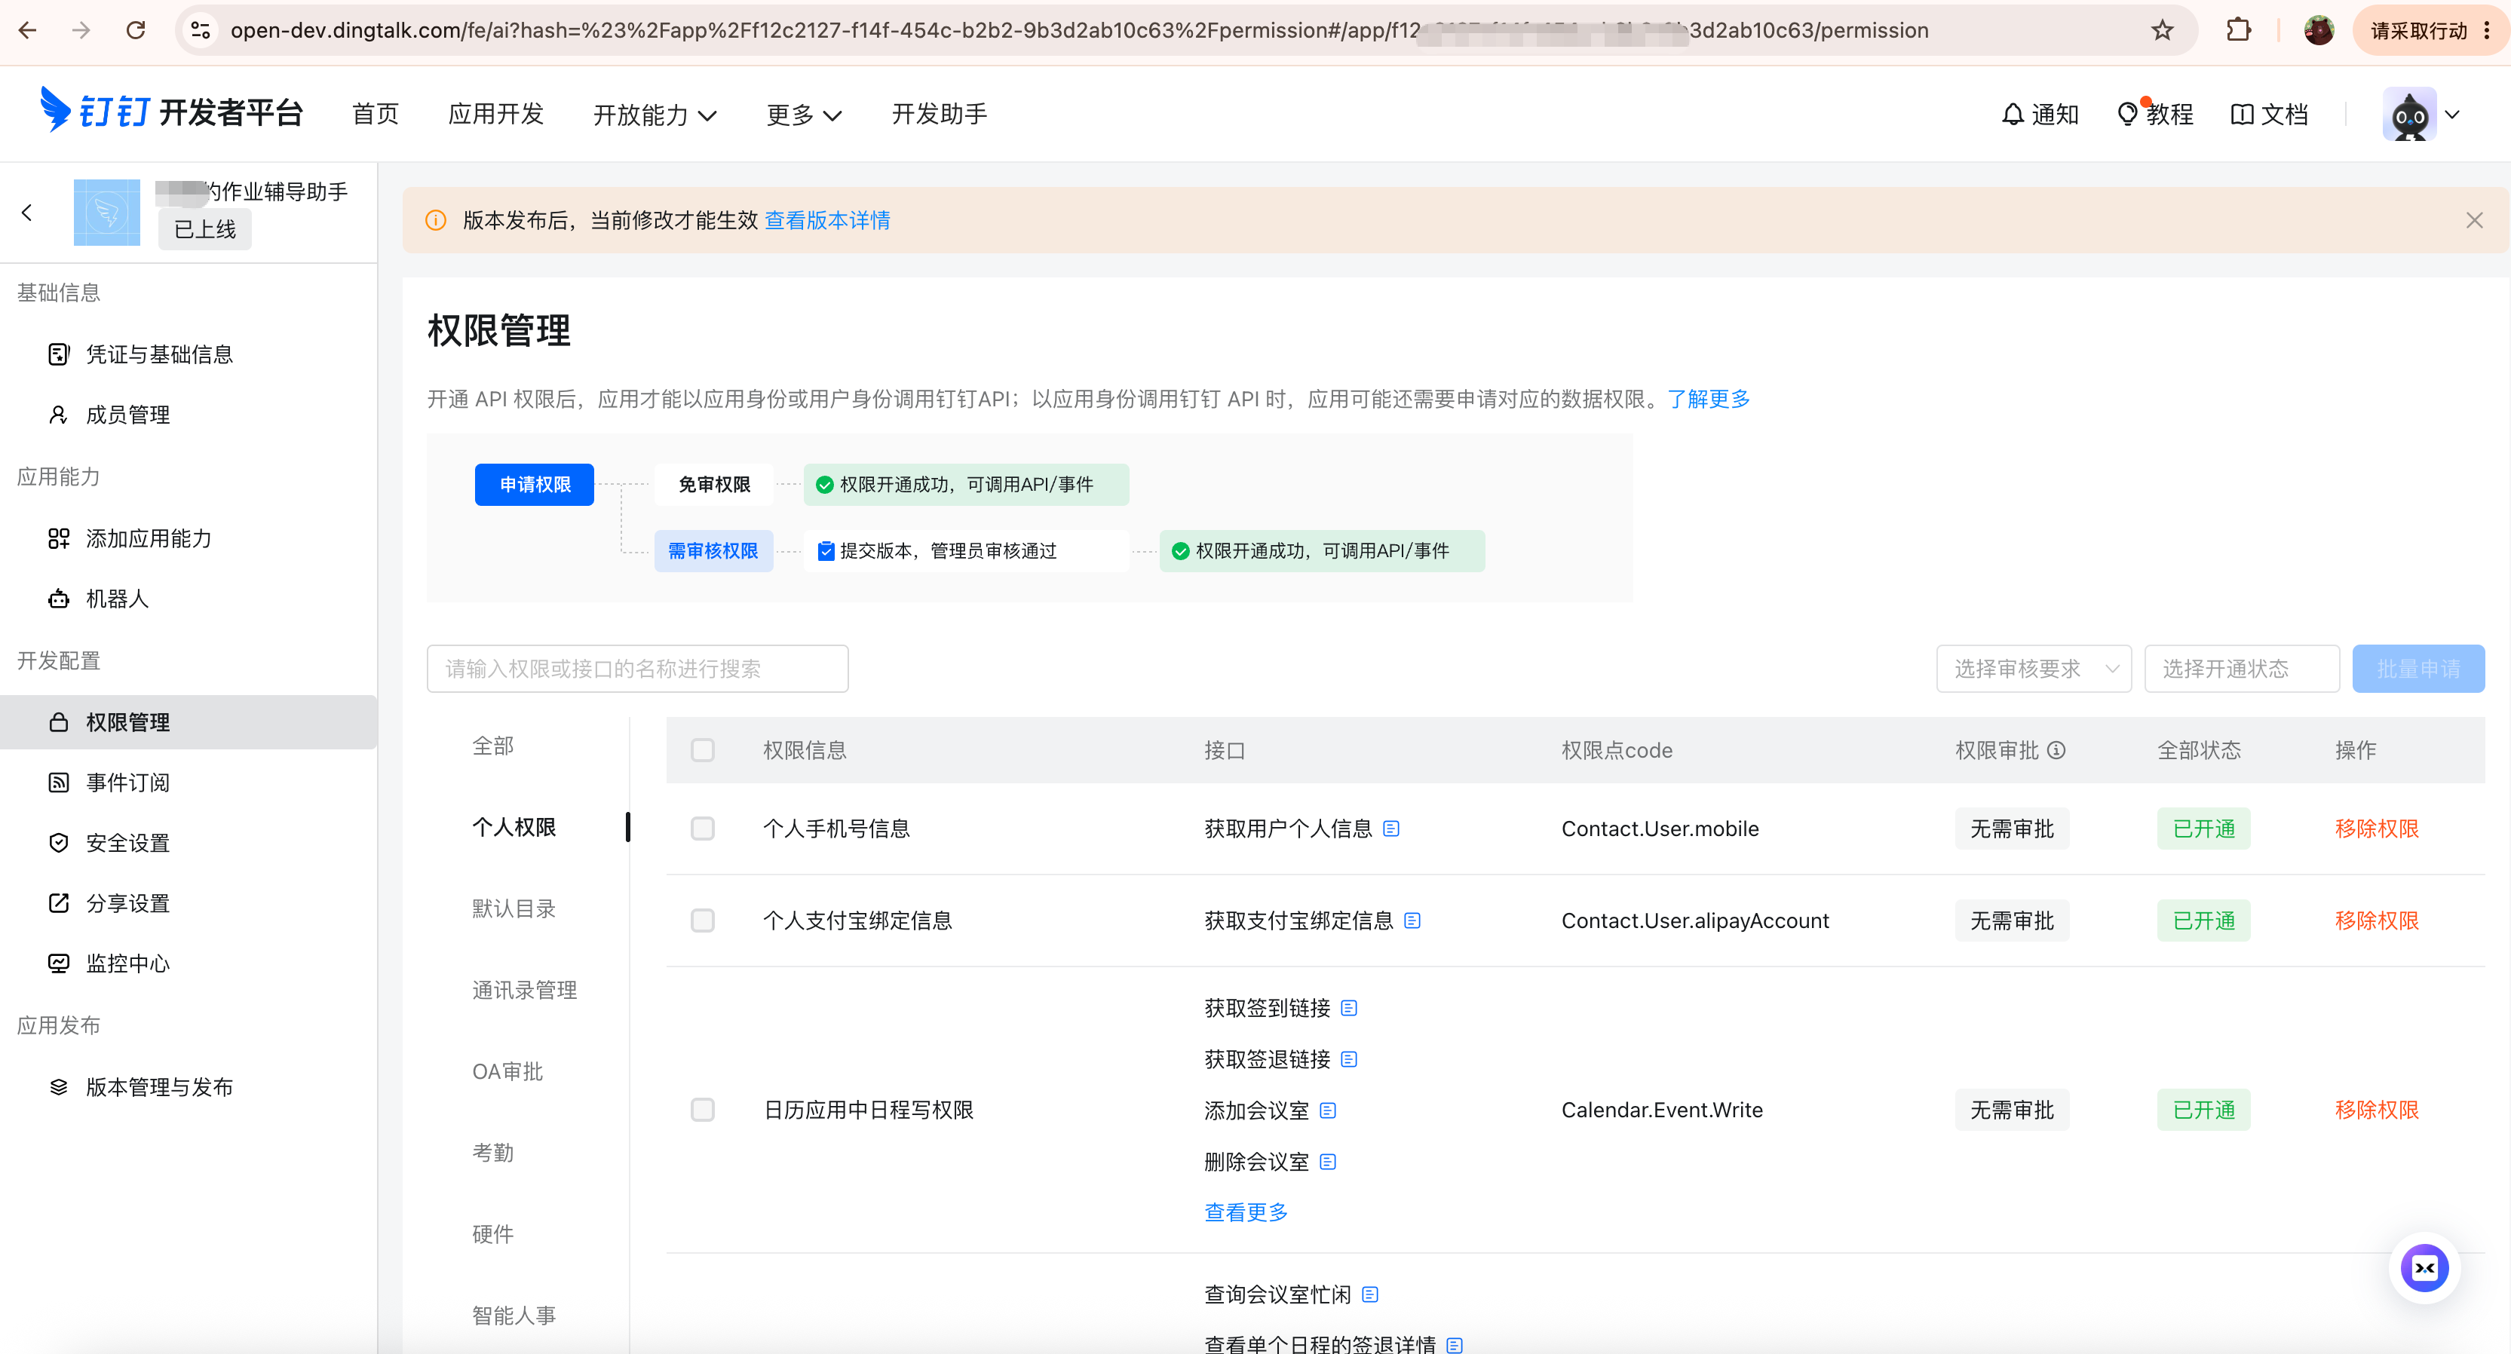Click the browser forward arrow
Viewport: 2511px width, 1354px height.
click(x=81, y=30)
